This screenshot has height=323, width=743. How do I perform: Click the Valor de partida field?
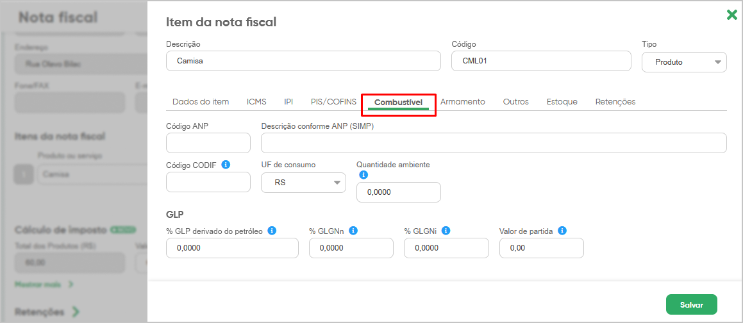pos(542,248)
